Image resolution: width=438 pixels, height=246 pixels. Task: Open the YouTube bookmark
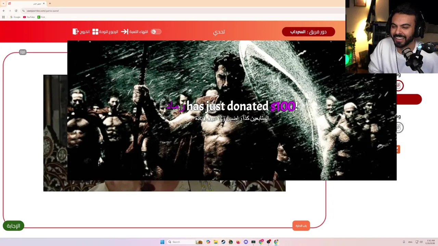[29, 17]
